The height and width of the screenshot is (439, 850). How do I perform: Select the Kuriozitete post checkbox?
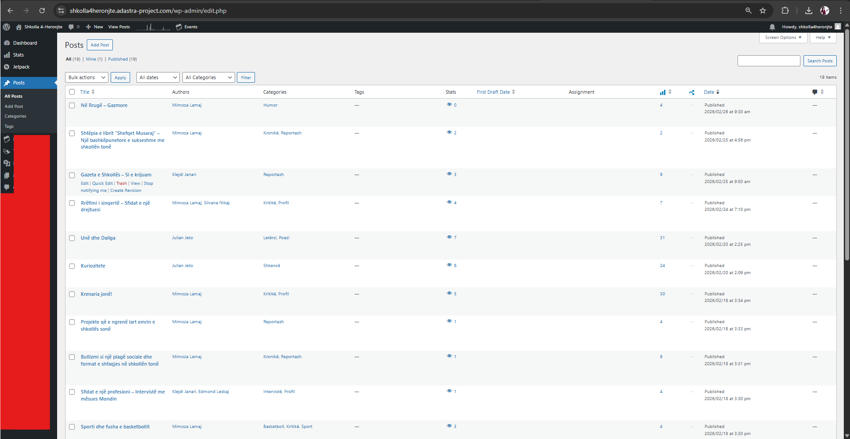pos(72,266)
